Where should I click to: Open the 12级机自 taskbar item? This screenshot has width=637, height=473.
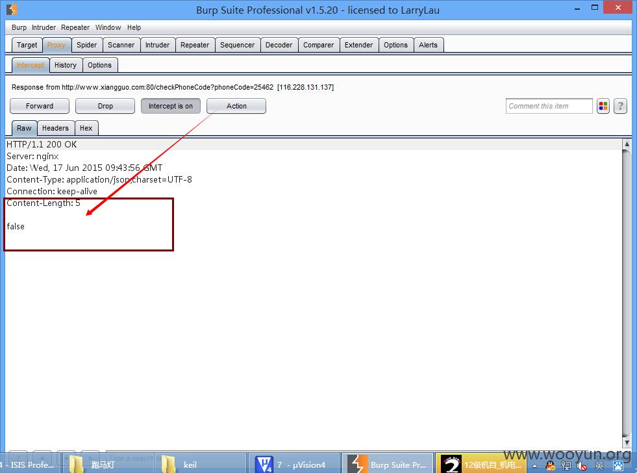click(x=481, y=464)
